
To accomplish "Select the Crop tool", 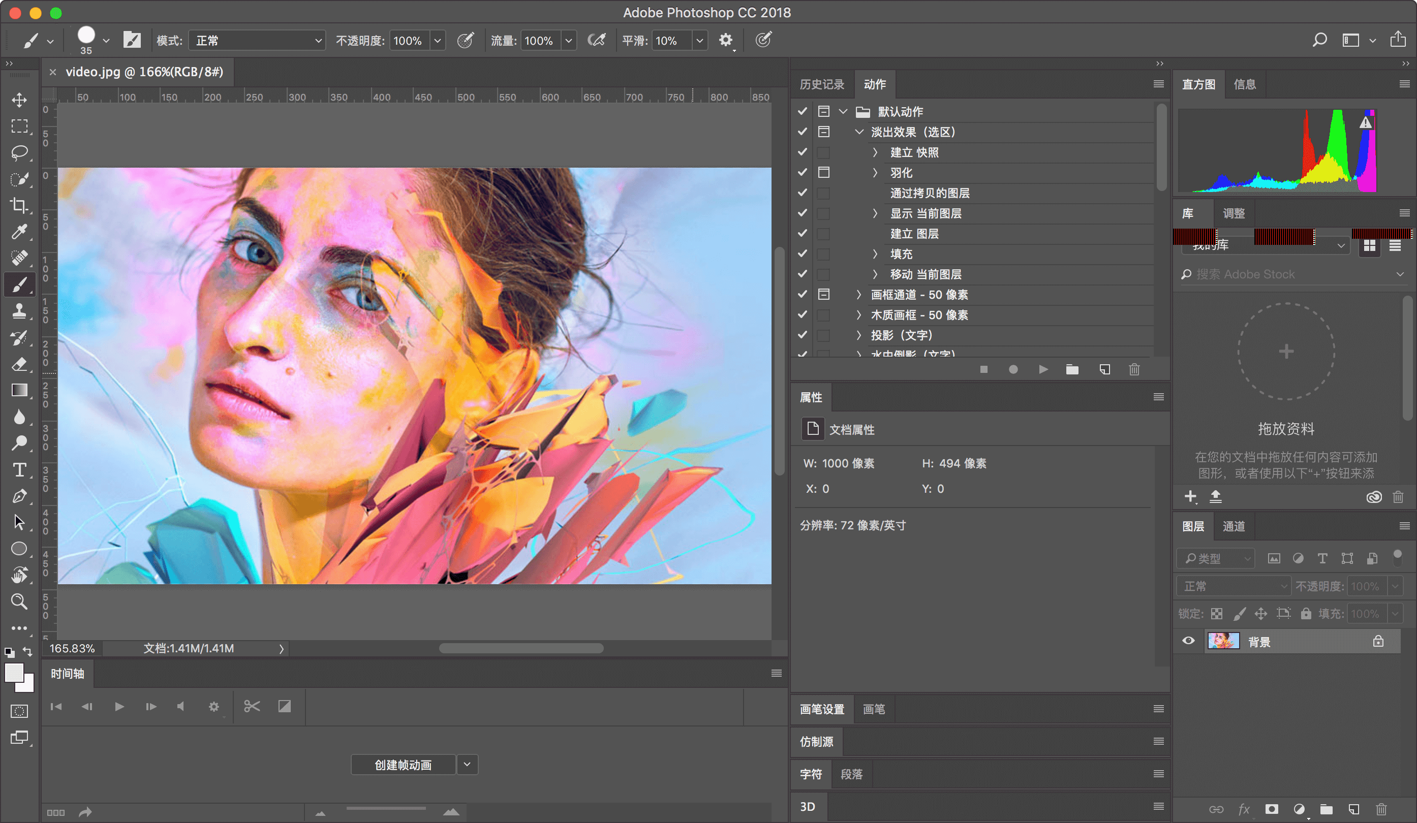I will click(x=19, y=206).
